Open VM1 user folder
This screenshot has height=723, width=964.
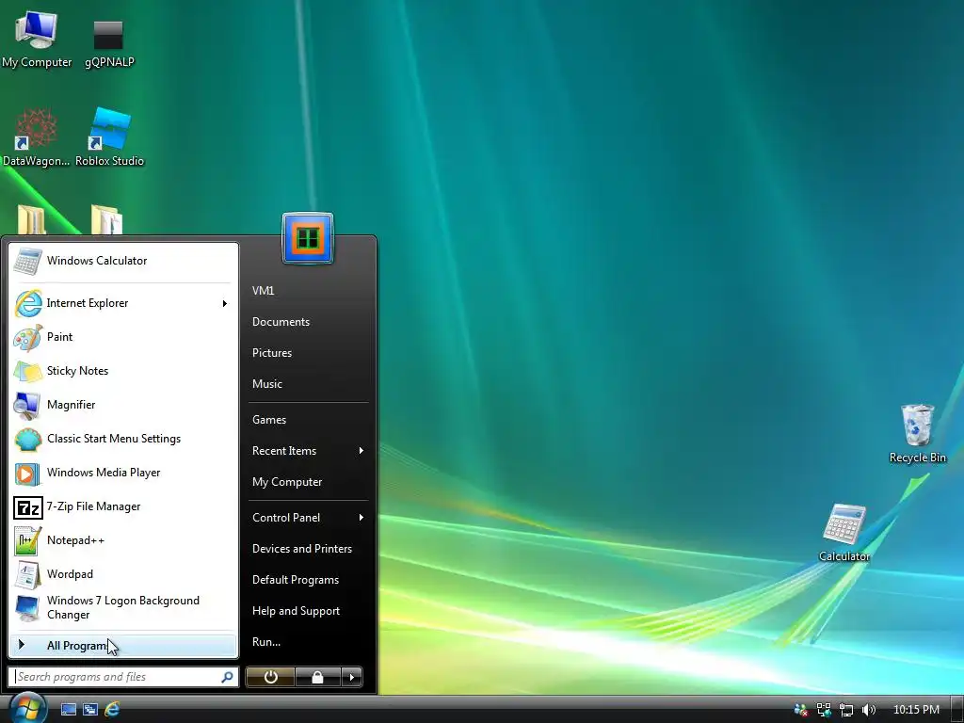point(309,290)
